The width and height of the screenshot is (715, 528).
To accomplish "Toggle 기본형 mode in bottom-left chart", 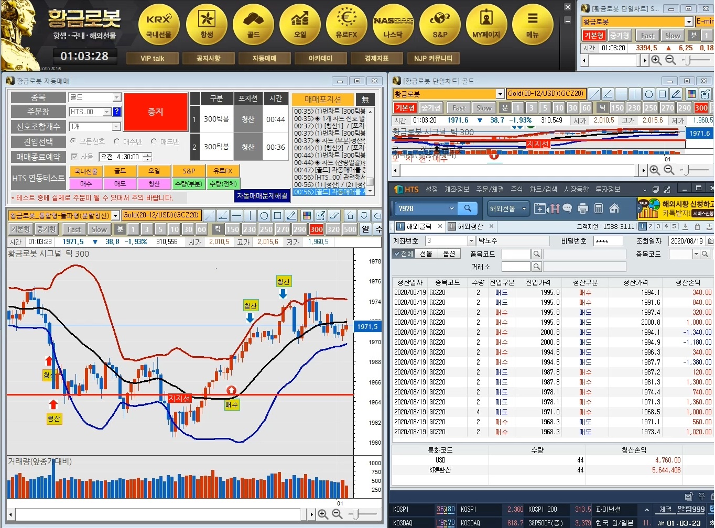I will click(20, 229).
